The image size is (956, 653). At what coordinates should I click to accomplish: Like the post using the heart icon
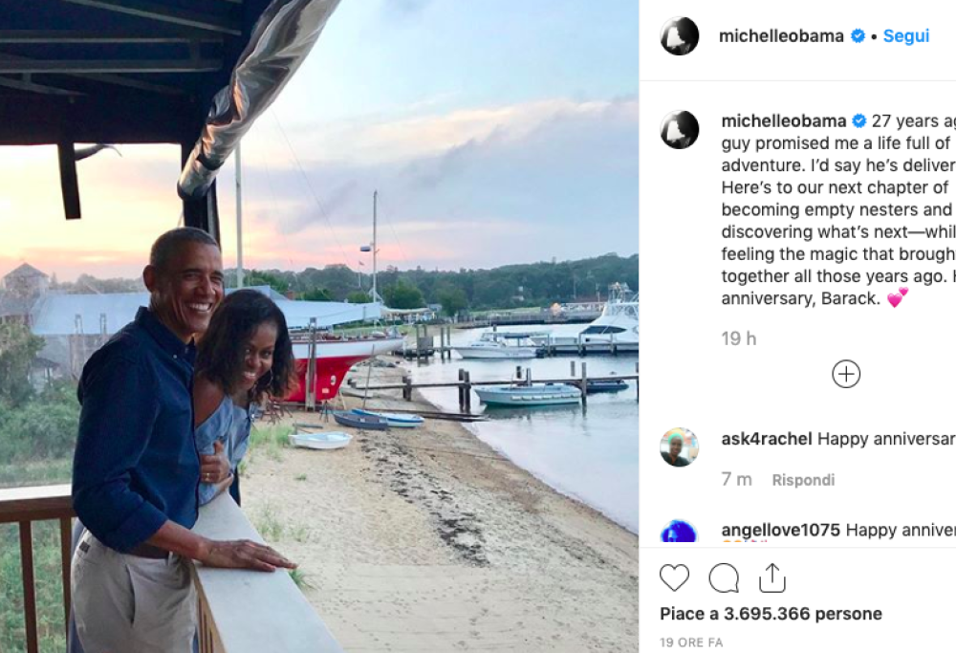tap(675, 577)
